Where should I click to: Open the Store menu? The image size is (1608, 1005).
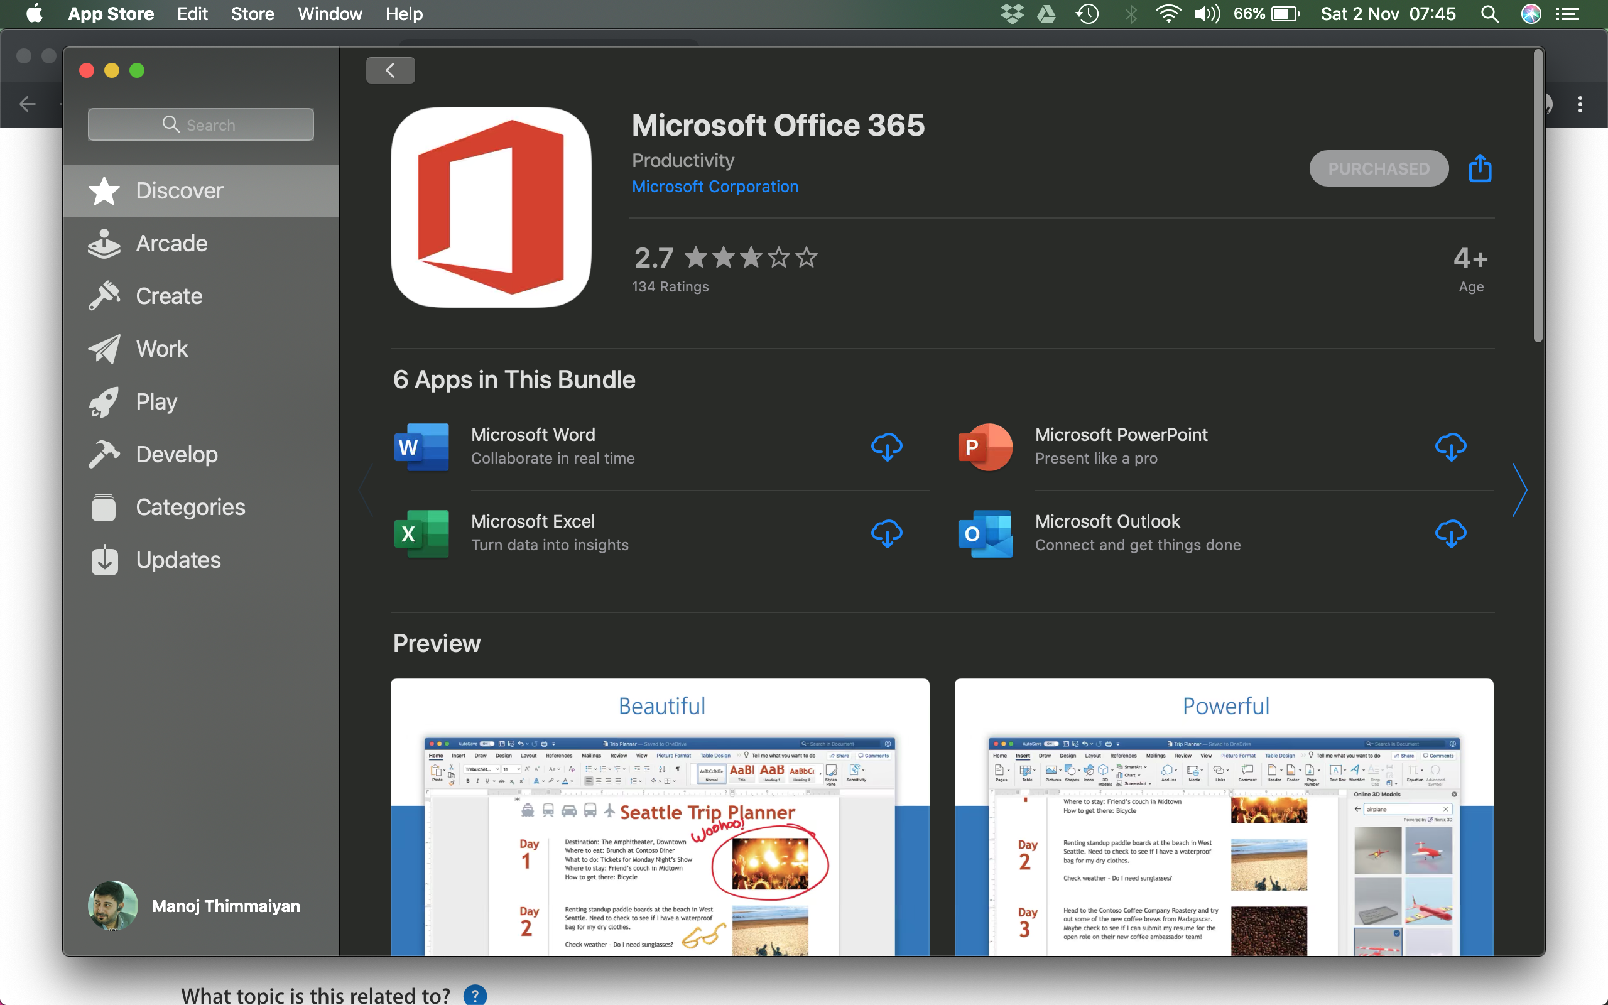pyautogui.click(x=253, y=14)
